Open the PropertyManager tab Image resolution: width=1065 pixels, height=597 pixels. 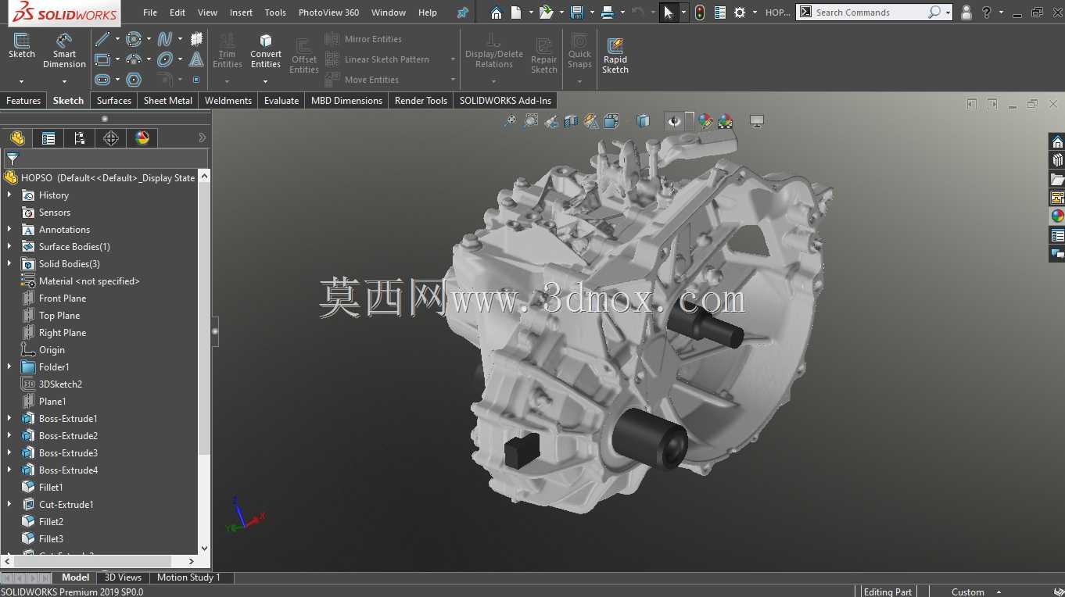coord(48,138)
